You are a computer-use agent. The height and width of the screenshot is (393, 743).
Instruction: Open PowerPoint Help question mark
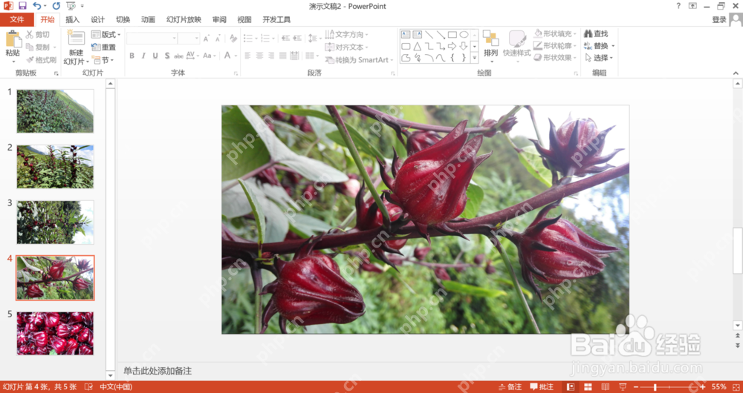point(678,6)
